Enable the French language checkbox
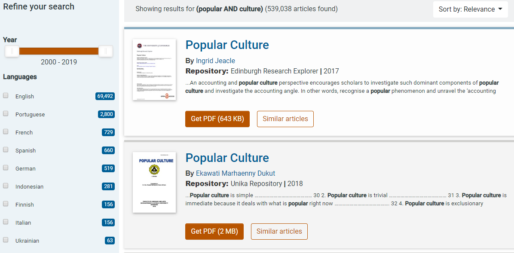Screen dimensions: 514x253 (6, 132)
